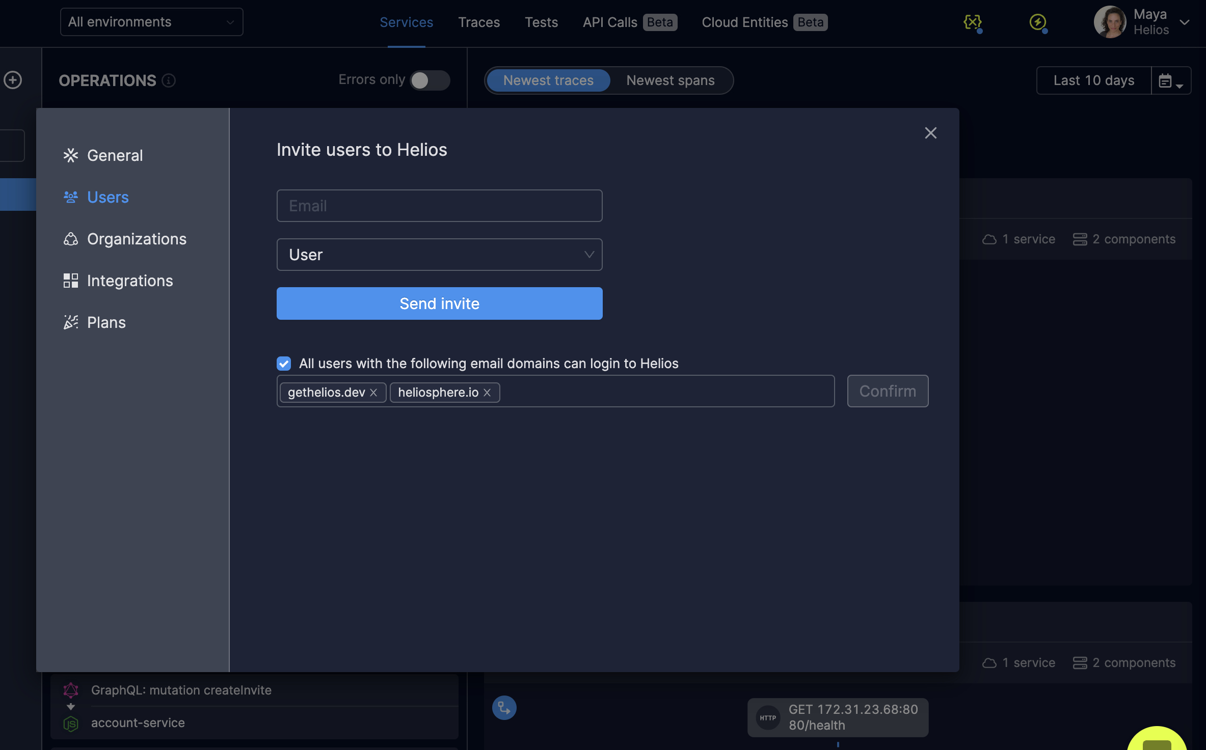This screenshot has height=750, width=1206.
Task: Switch to Newest spans view
Action: 670,80
